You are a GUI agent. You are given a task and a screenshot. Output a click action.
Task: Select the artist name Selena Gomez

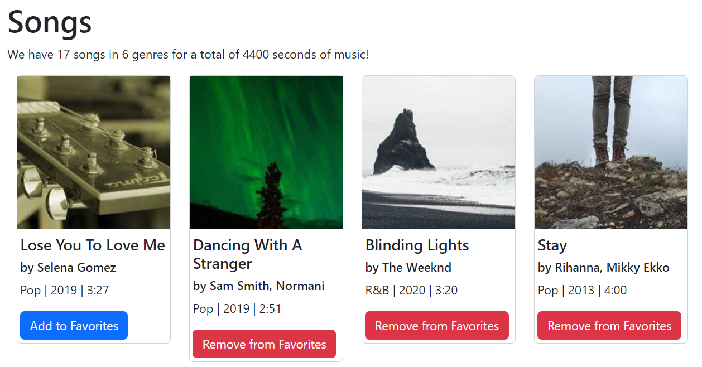(x=68, y=268)
